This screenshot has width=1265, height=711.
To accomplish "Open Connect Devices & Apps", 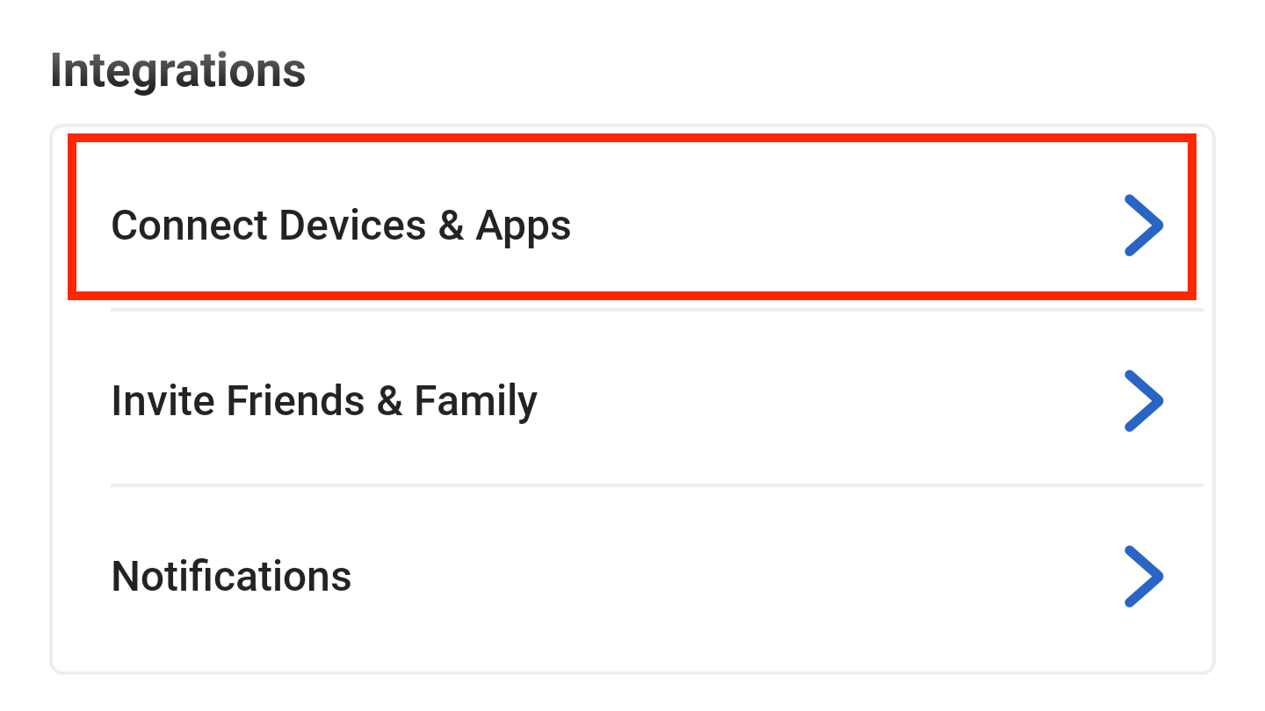I will point(341,226).
